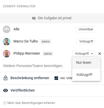Toggle the inkl. Unteraufgaben checkbox

coord(56,78)
